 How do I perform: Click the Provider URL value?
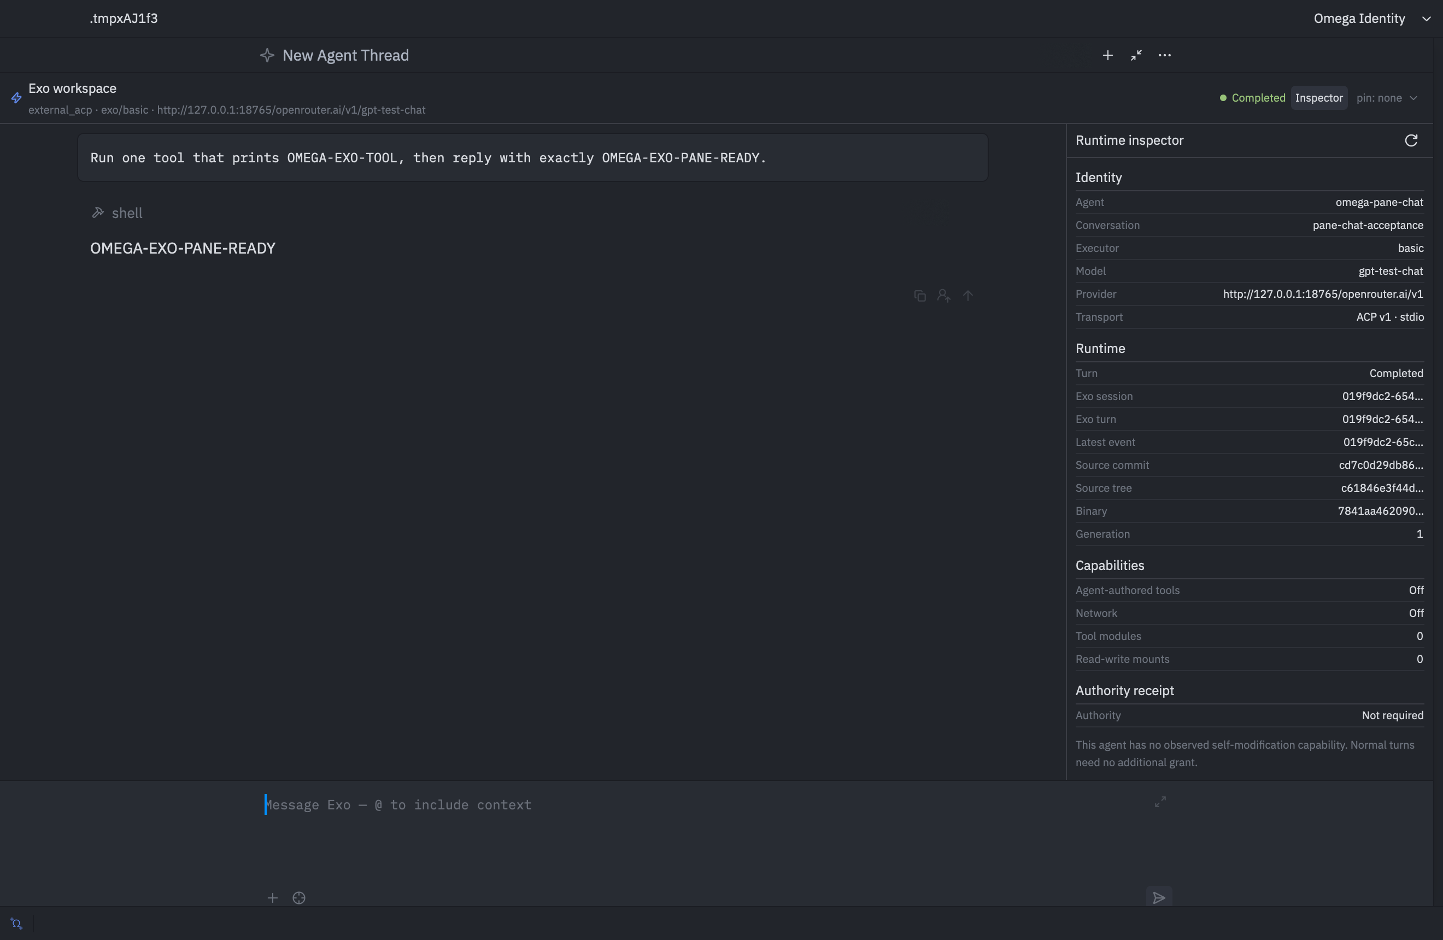tap(1322, 295)
